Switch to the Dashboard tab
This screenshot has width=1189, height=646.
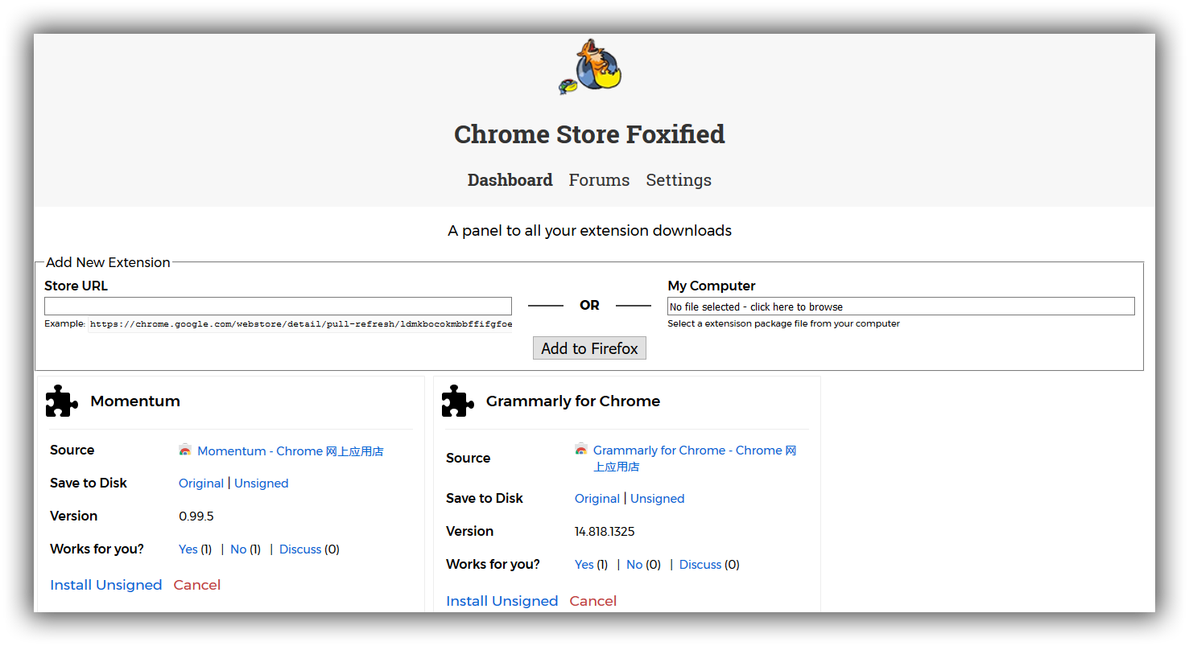[510, 179]
